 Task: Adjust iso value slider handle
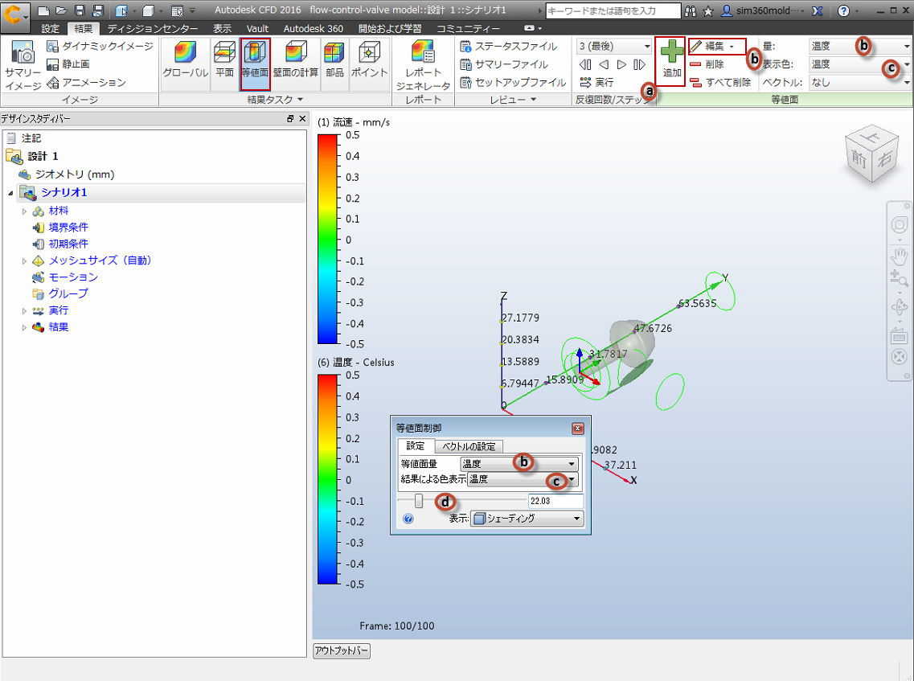click(x=419, y=501)
